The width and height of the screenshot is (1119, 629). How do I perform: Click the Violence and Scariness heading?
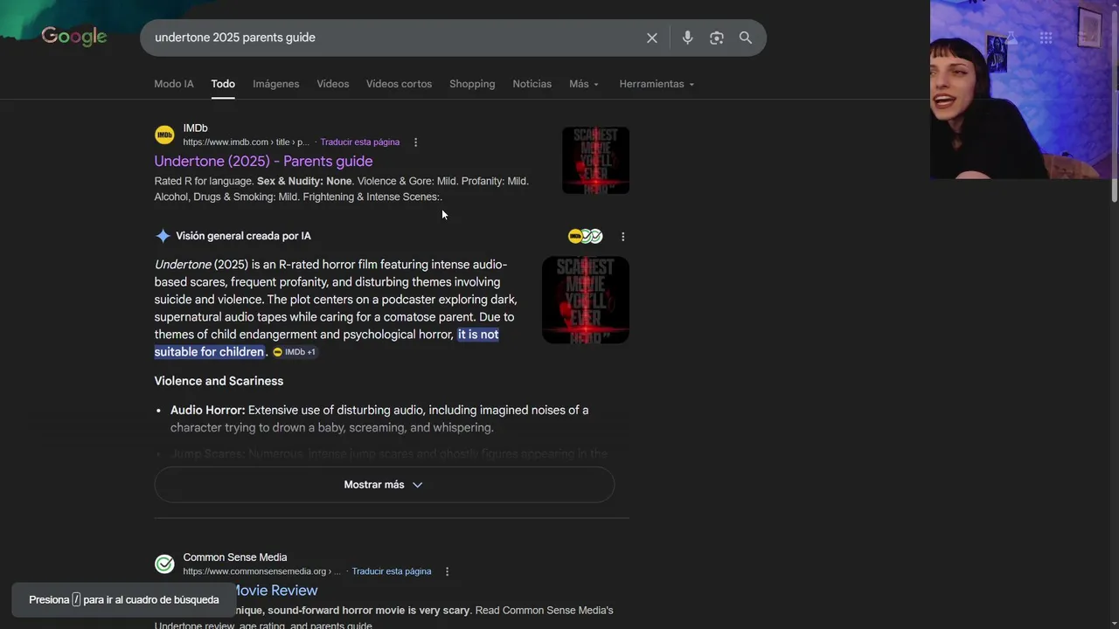219,381
